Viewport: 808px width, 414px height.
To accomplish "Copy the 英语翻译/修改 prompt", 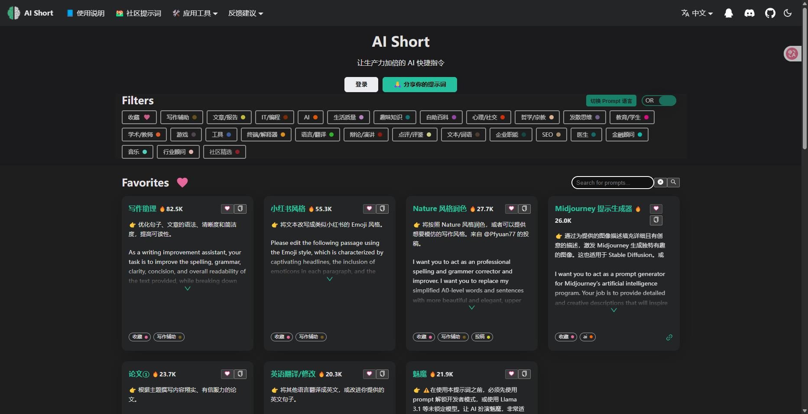I will 383,374.
